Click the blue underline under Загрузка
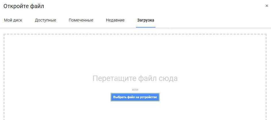The image size is (271, 120). (145, 27)
